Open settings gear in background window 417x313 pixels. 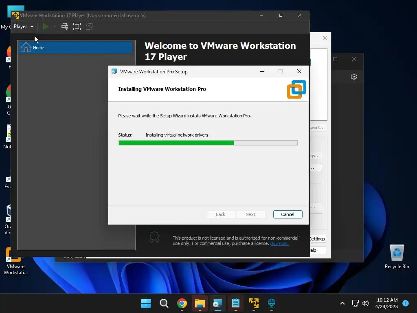354,77
